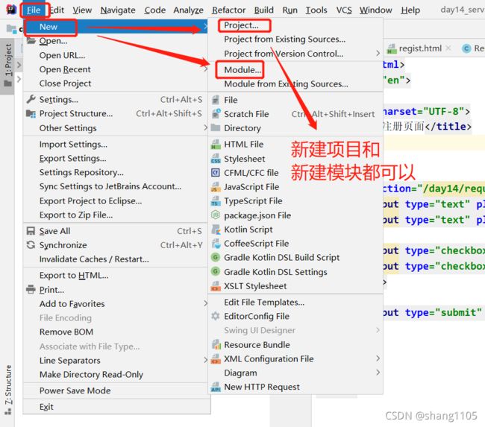Click the Open folder icon
The width and height of the screenshot is (485, 427).
[31, 41]
